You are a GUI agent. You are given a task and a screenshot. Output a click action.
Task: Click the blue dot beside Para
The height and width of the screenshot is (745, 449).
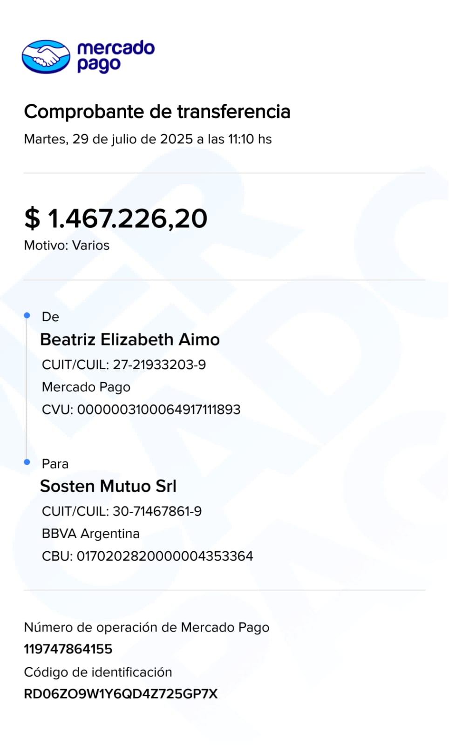(27, 462)
